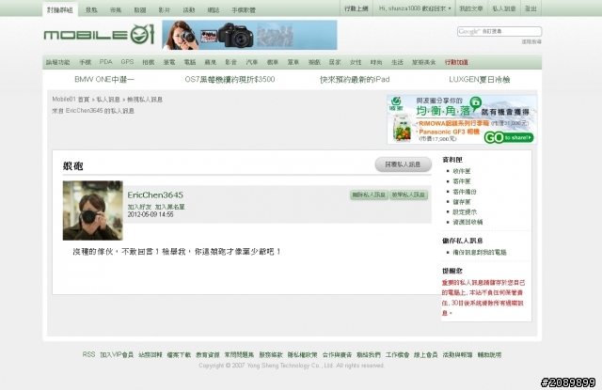Click the 工作機會 footer link
Screen dimensions: 602x390
click(397, 354)
